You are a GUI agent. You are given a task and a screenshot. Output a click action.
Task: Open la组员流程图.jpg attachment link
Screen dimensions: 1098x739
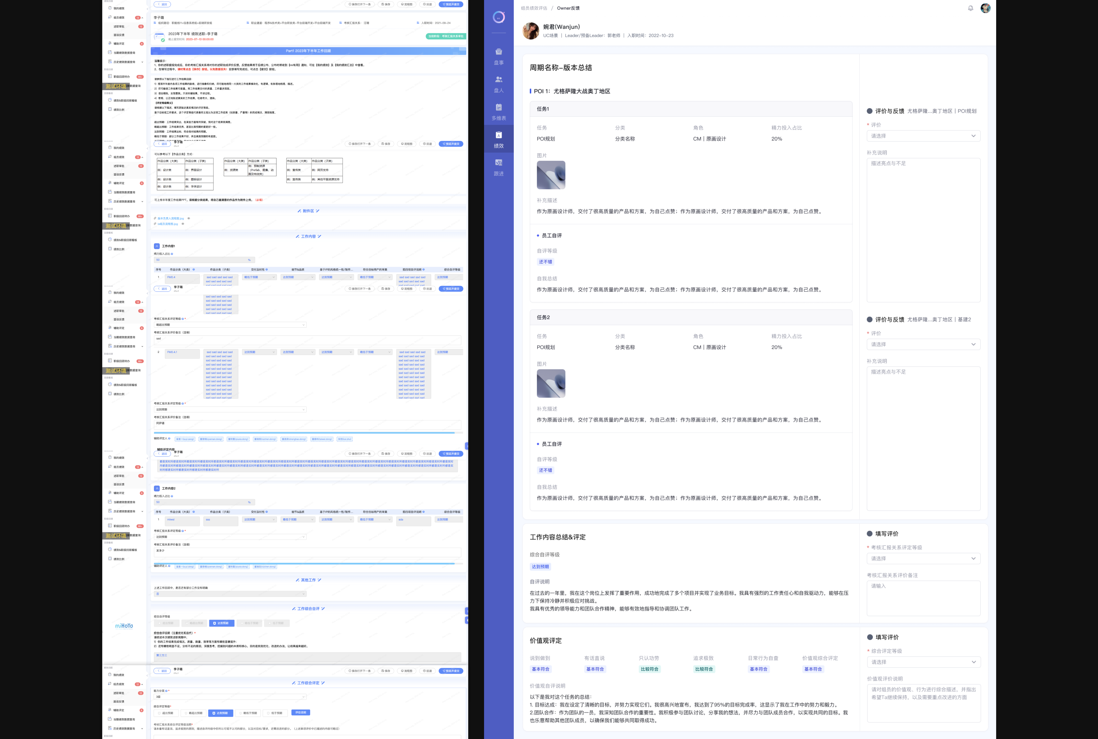pos(167,224)
